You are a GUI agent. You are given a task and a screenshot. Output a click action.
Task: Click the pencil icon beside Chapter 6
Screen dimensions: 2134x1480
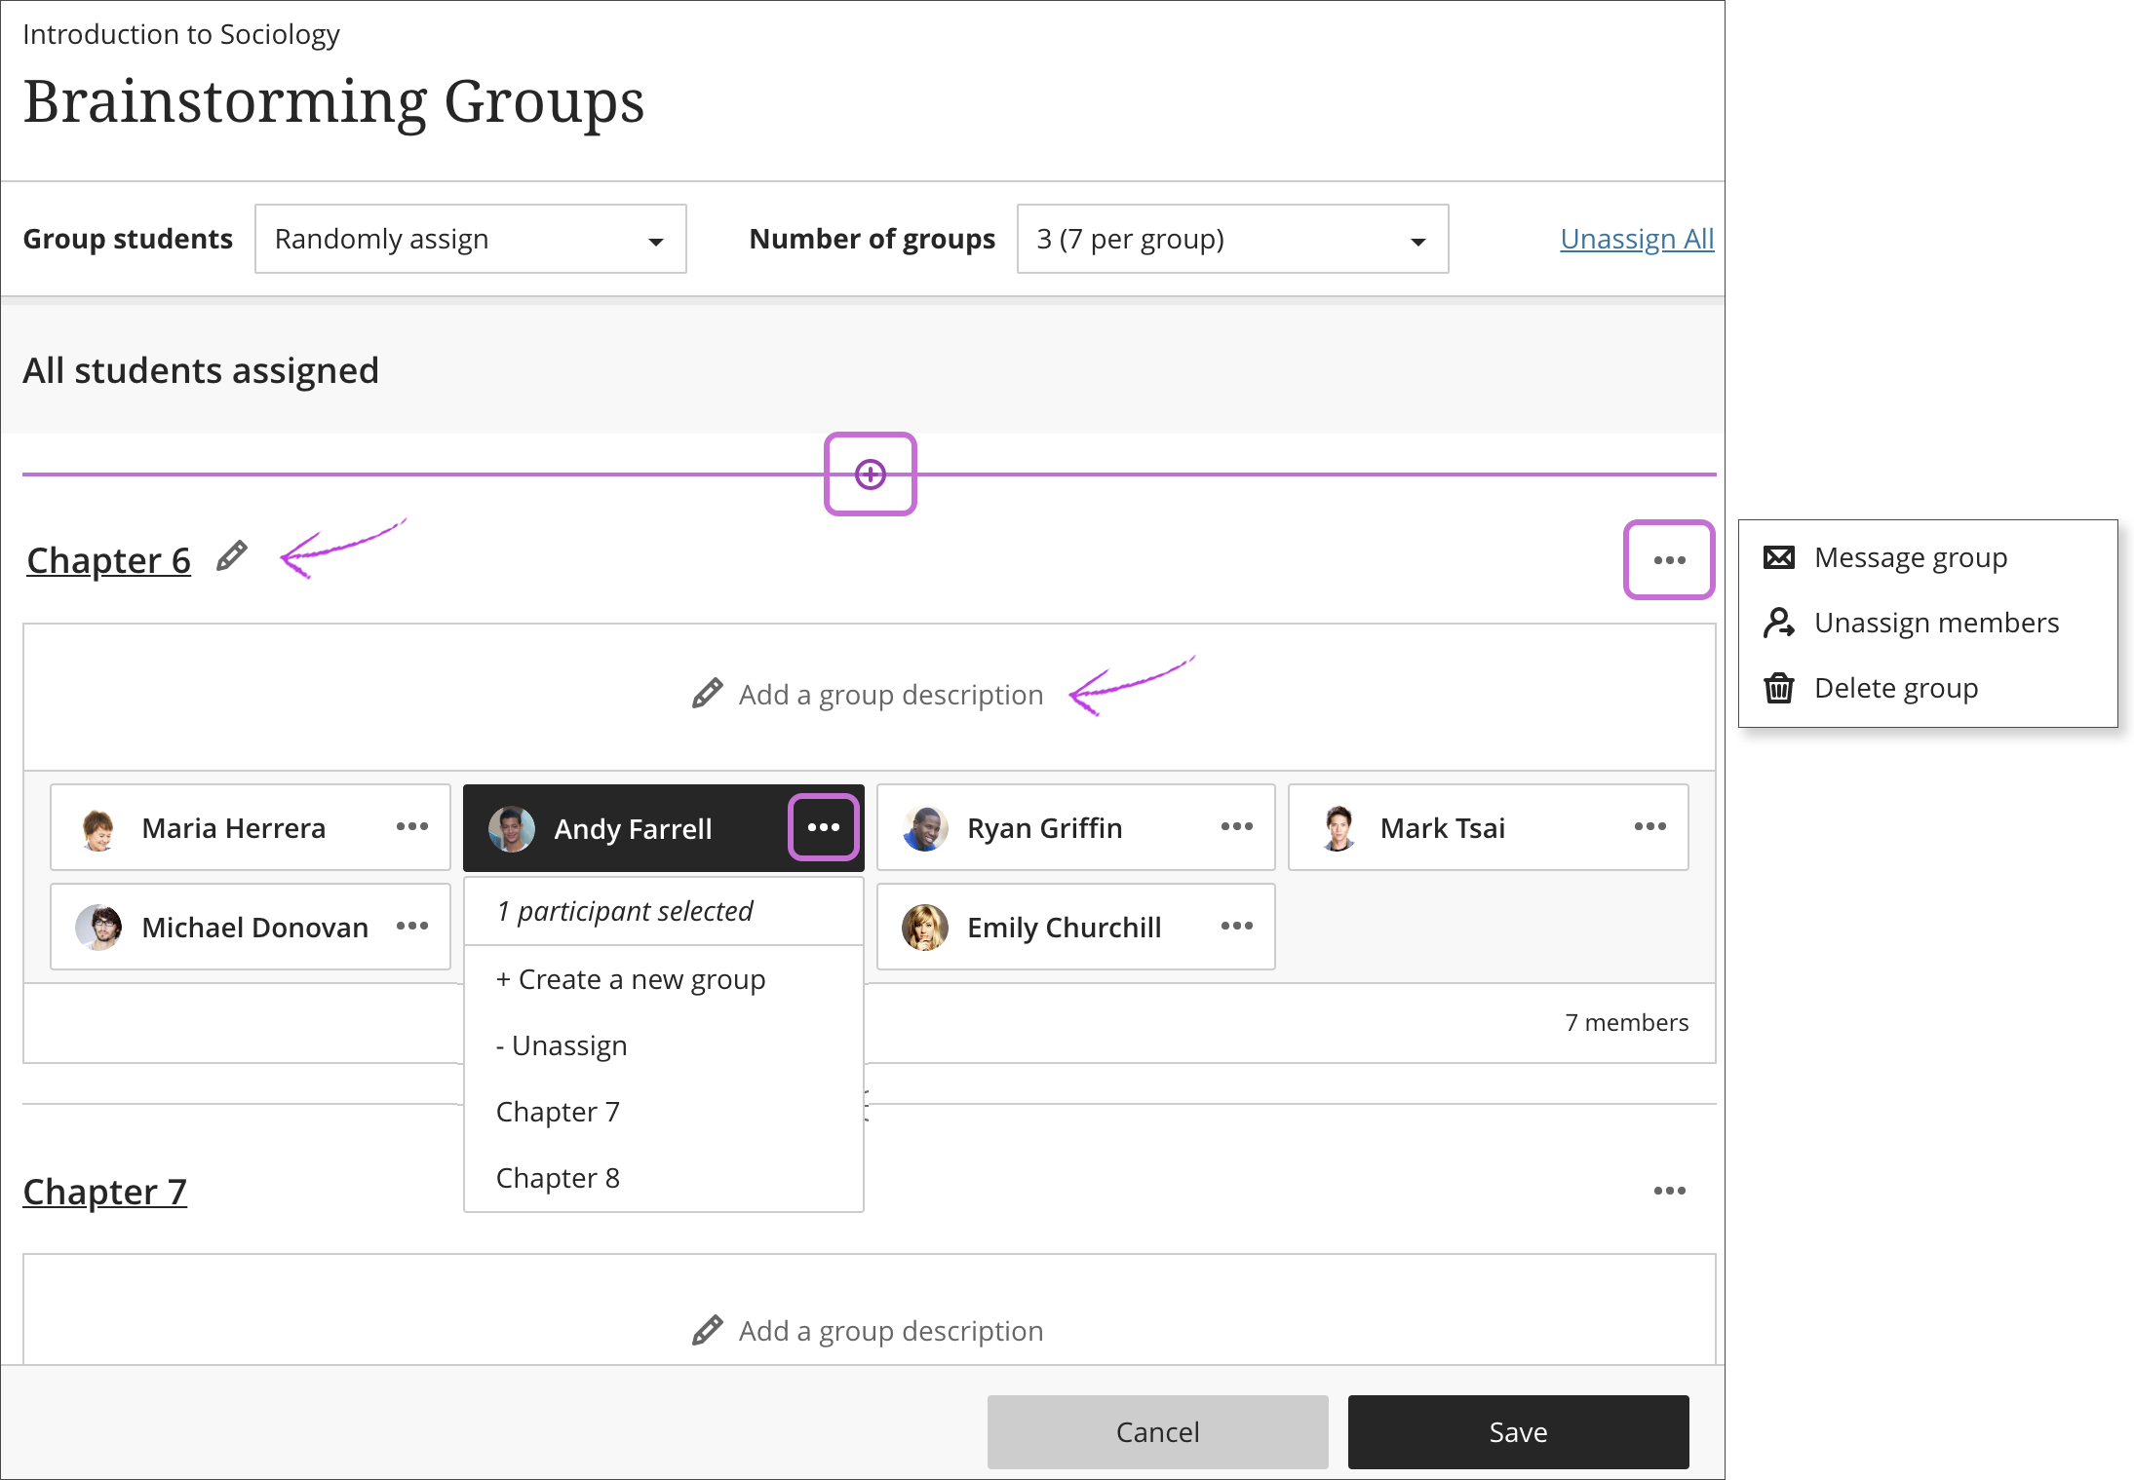pos(231,558)
